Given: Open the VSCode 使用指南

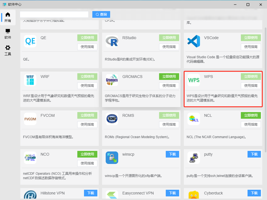Looking at the screenshot, I should point(251,47).
